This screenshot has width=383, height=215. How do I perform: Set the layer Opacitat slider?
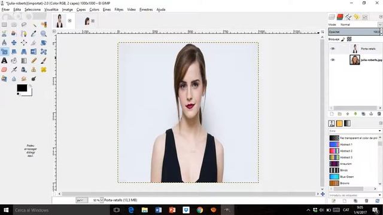click(354, 32)
